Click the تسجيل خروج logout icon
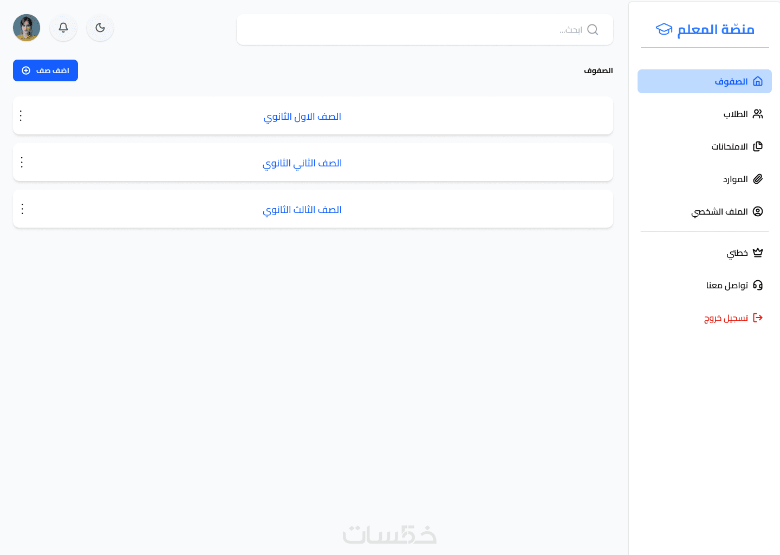The width and height of the screenshot is (780, 555). click(x=758, y=318)
